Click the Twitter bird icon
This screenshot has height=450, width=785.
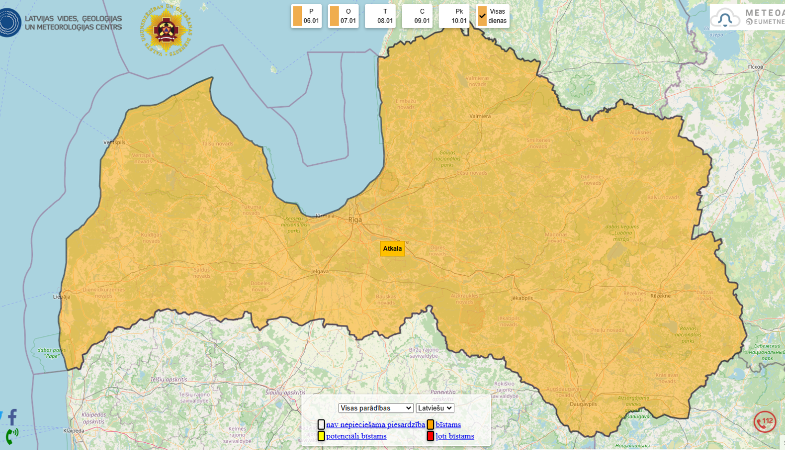1,417
